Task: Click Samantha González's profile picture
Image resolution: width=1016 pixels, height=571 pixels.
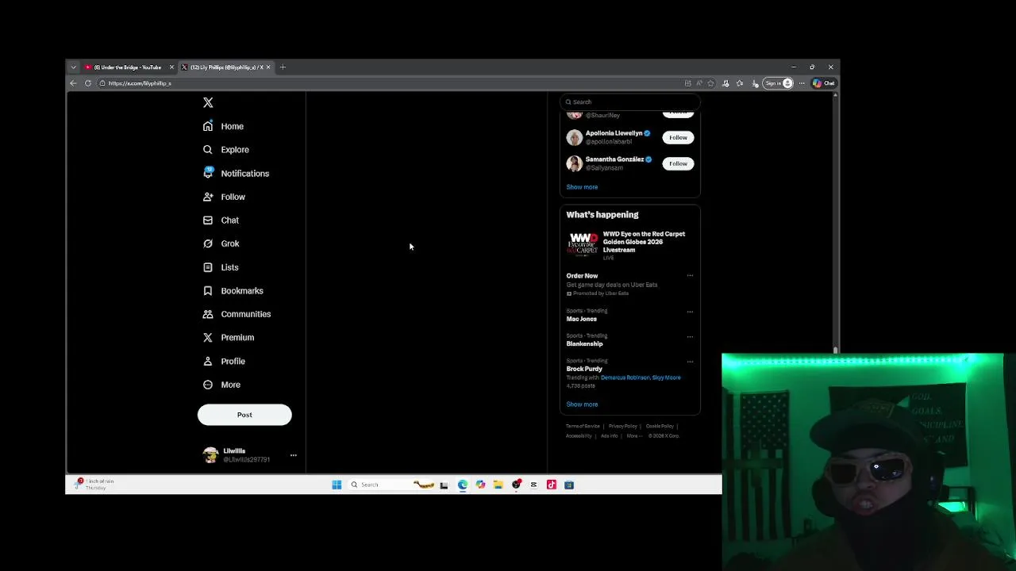Action: point(574,163)
